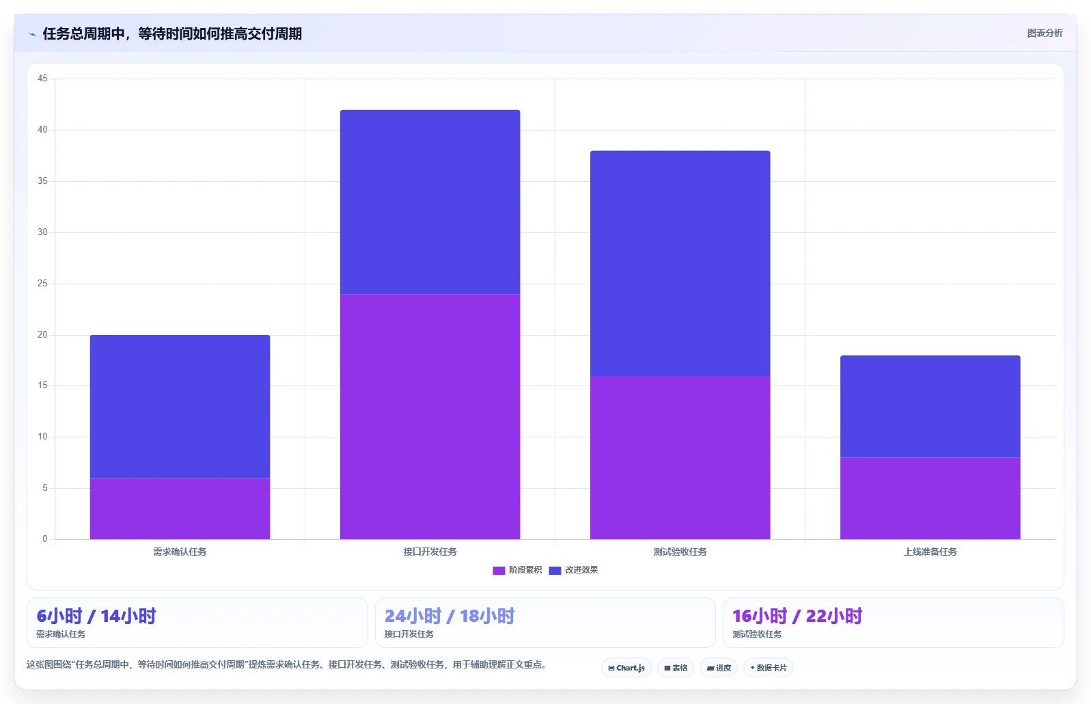This screenshot has height=704, width=1091.
Task: Click the 改进效果 legend text
Action: 581,570
